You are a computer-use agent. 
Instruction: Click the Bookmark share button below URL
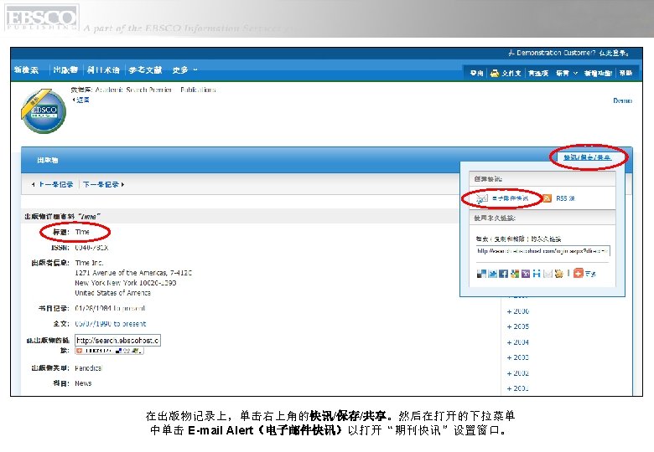coord(109,351)
